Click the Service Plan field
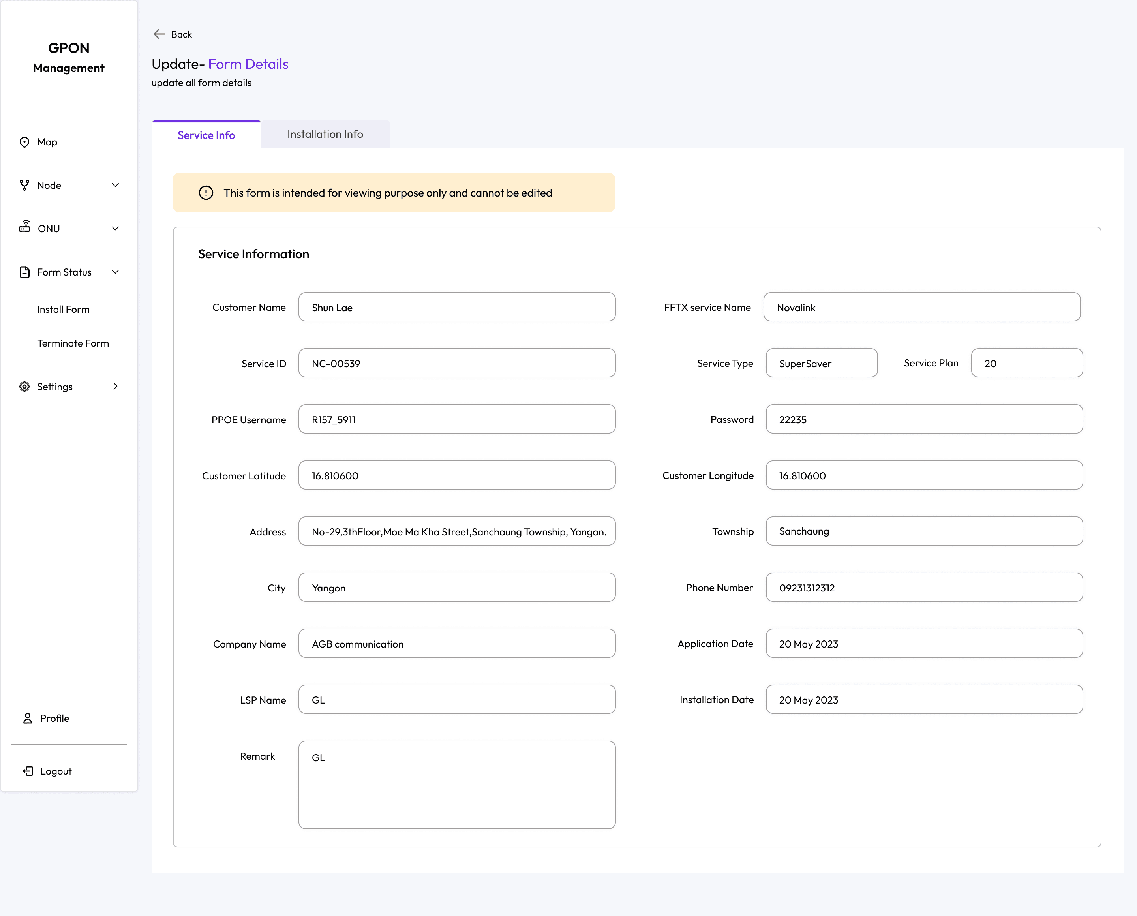The width and height of the screenshot is (1137, 916). pyautogui.click(x=1026, y=363)
